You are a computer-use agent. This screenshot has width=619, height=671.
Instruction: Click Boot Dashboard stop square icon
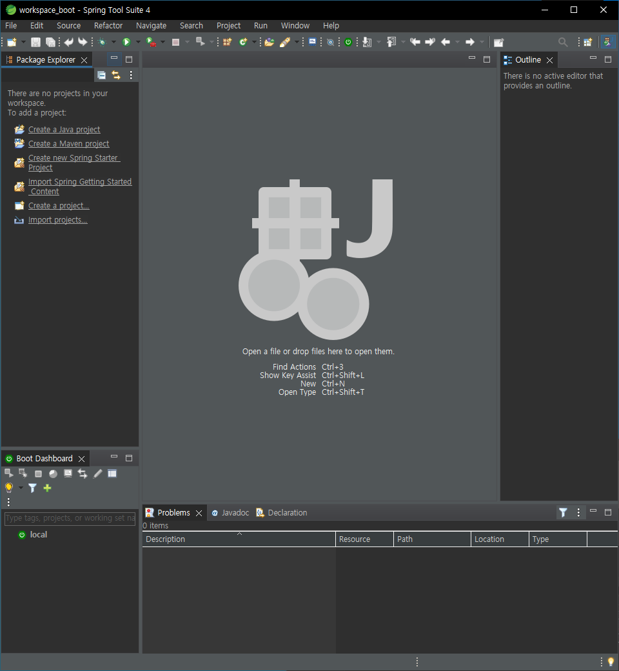(38, 474)
